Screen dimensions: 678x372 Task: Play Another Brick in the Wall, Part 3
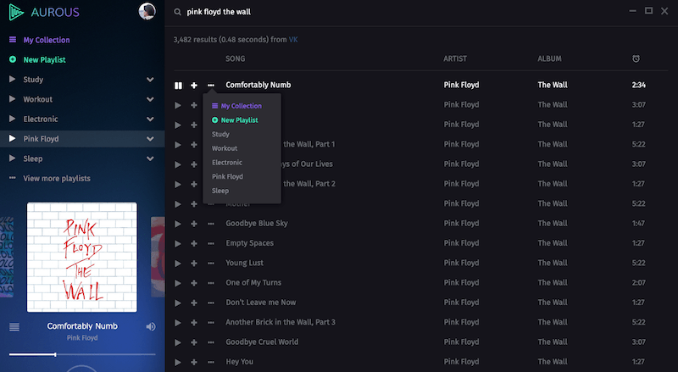point(178,323)
